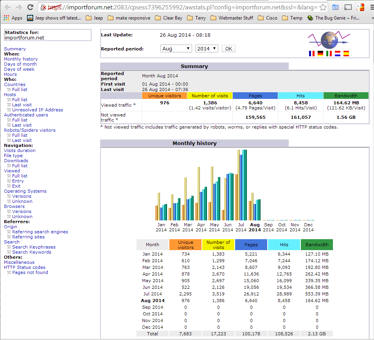374x340 pixels.
Task: Click the small icon beside Exit
Action: pyautogui.click(x=9, y=186)
